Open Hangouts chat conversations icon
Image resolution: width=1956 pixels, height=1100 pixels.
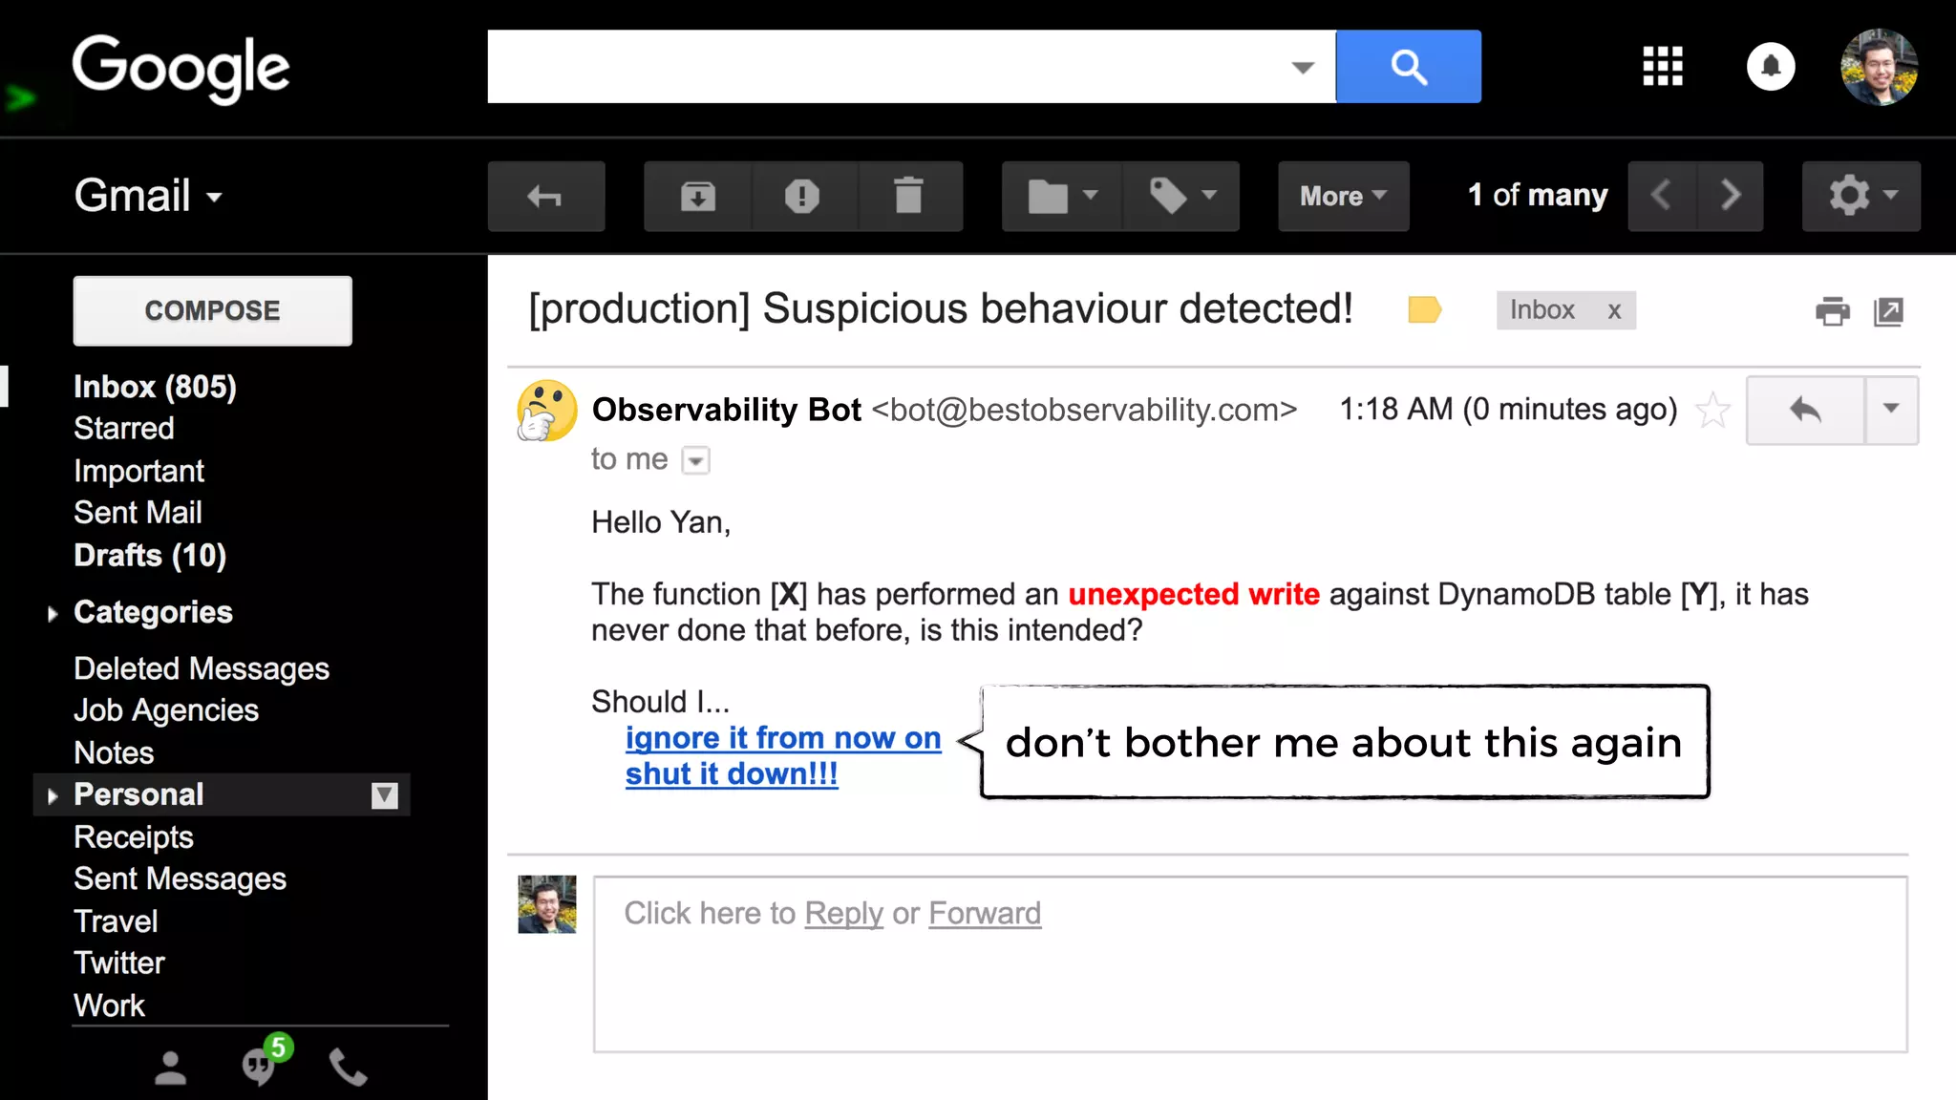click(x=259, y=1067)
